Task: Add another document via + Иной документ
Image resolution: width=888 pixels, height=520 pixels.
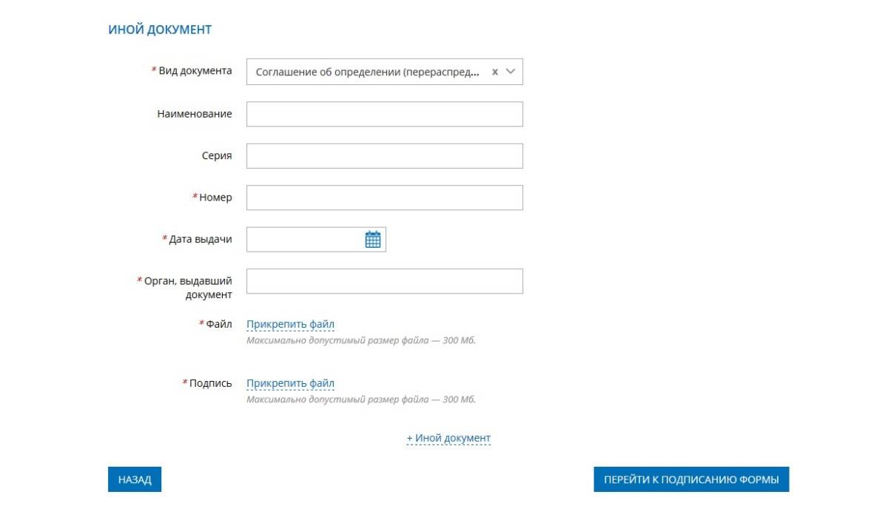Action: pyautogui.click(x=448, y=438)
